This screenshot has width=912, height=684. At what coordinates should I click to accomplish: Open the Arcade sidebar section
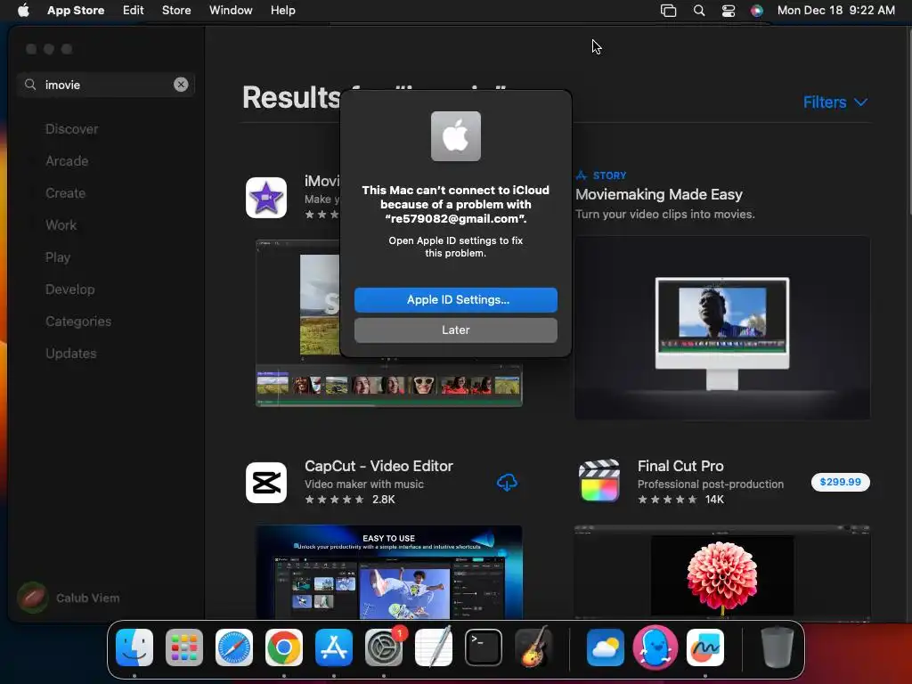point(67,161)
